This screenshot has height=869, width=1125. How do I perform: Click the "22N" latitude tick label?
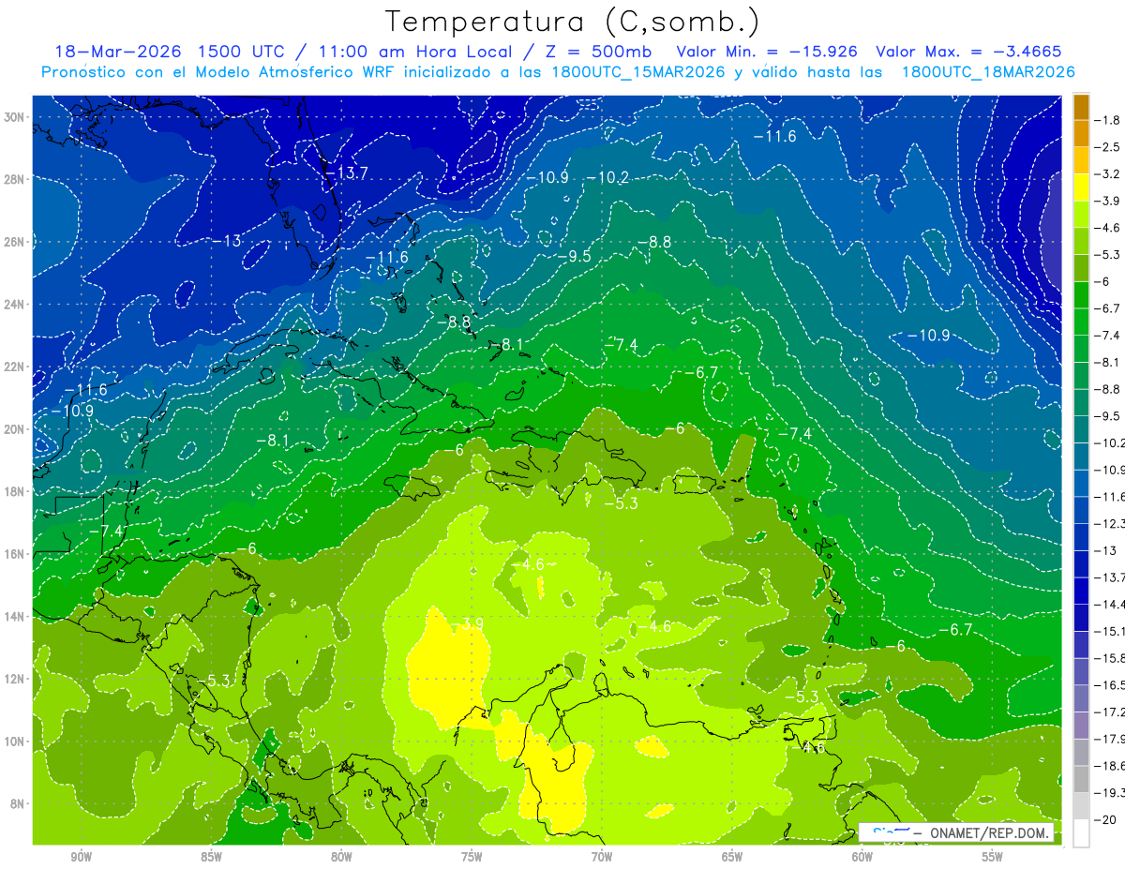(14, 367)
